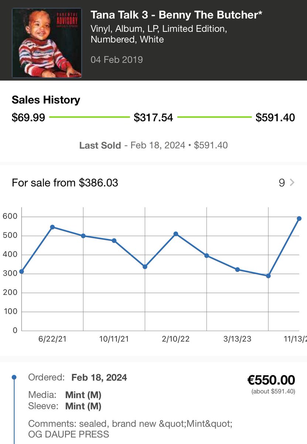Select the chart peak point on 6/22/21
The image size is (307, 444).
coord(52,227)
